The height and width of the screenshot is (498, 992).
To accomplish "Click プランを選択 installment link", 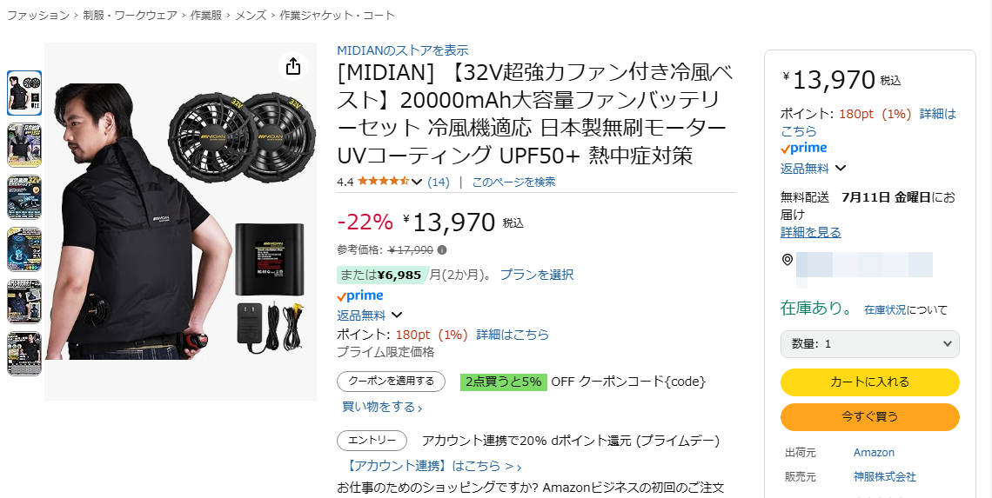I will tap(537, 275).
